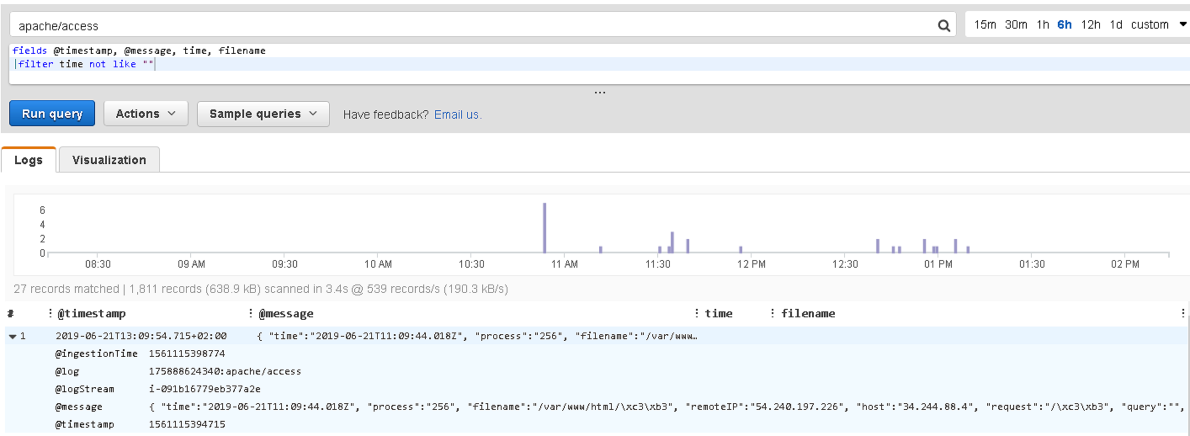This screenshot has width=1190, height=436.
Task: Select the 12h time range
Action: 1091,24
